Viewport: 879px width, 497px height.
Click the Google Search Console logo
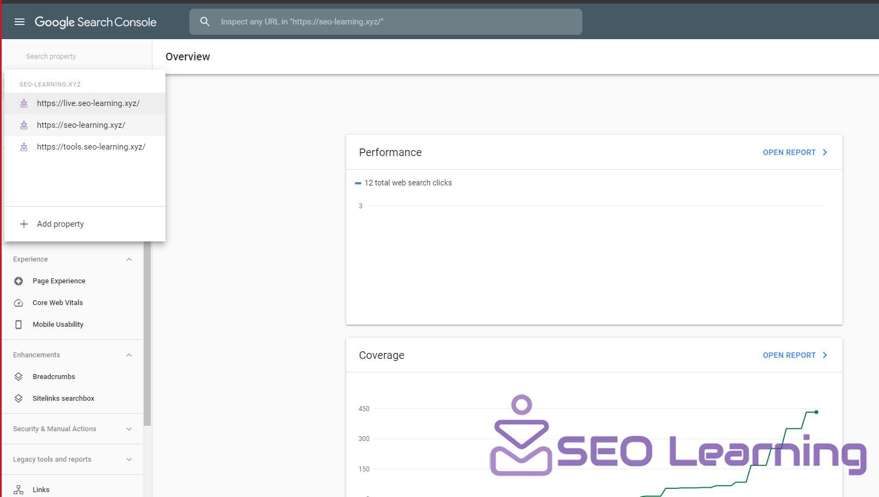point(96,22)
